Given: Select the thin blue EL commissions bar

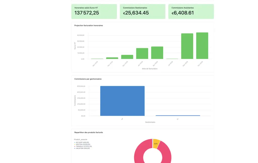Looking at the screenshot, I should pos(178,116).
